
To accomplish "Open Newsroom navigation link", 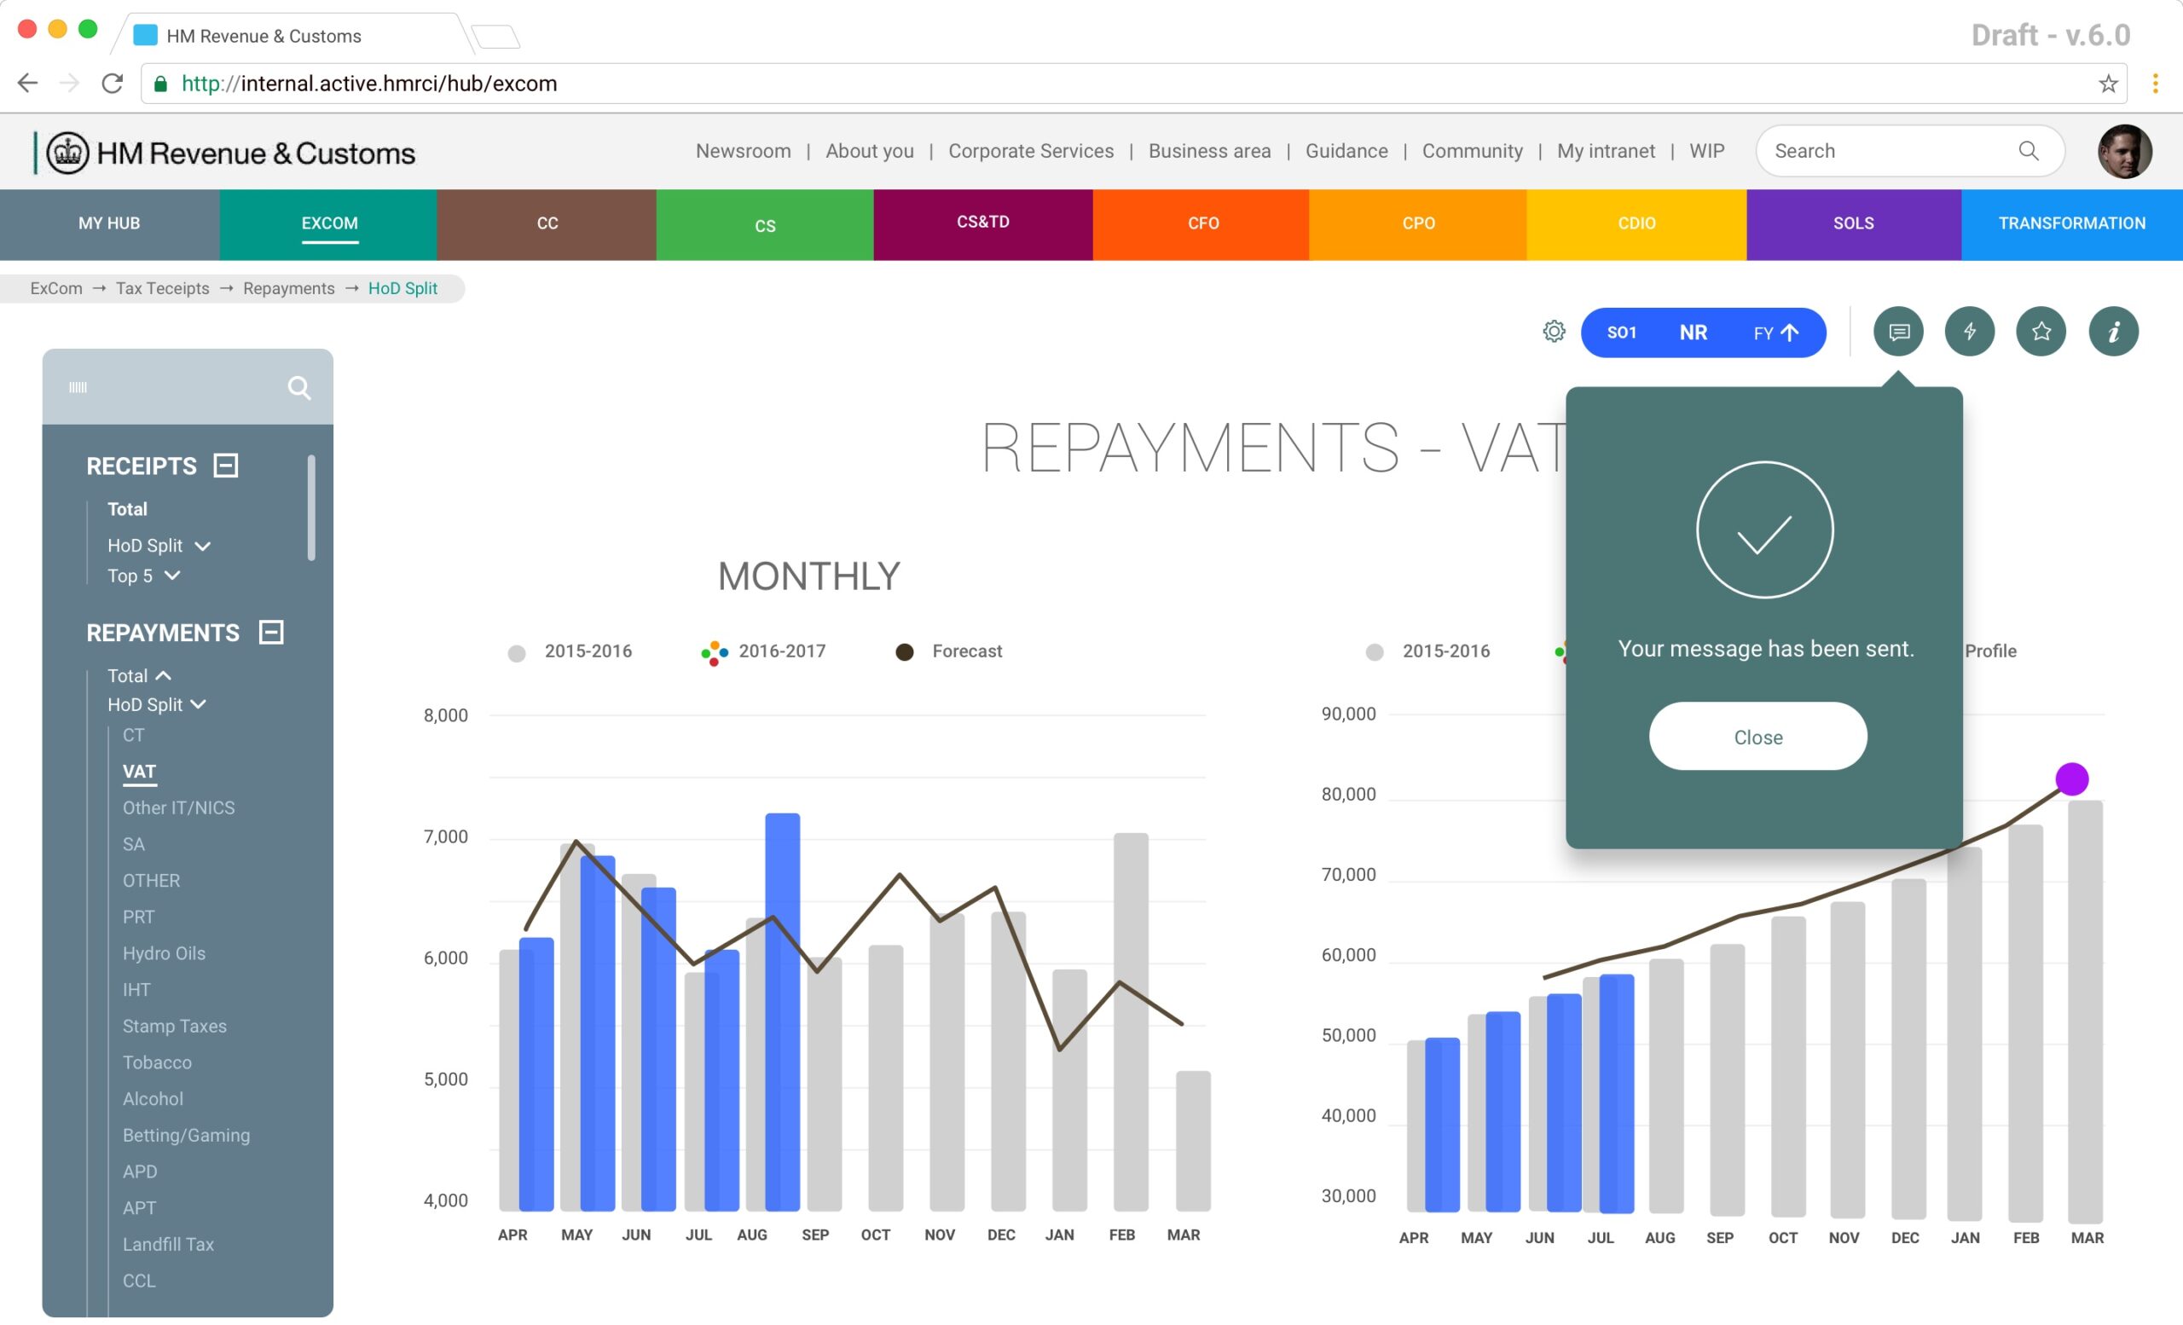I will tap(744, 152).
